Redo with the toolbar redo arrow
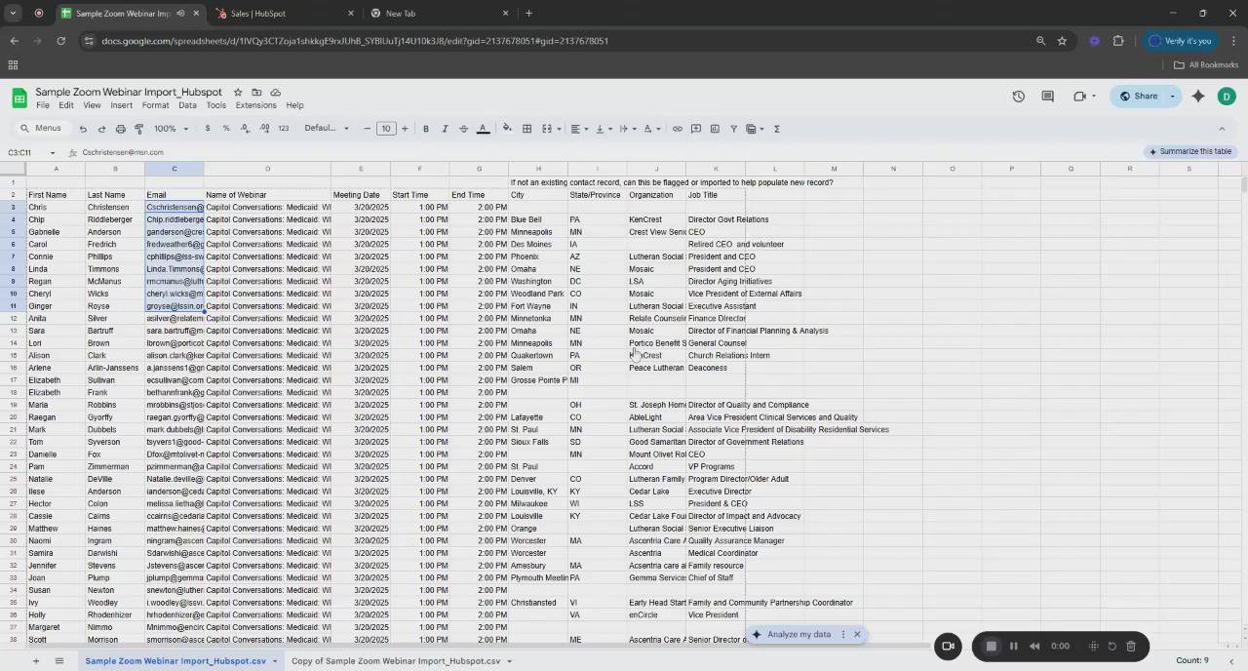 pos(101,129)
